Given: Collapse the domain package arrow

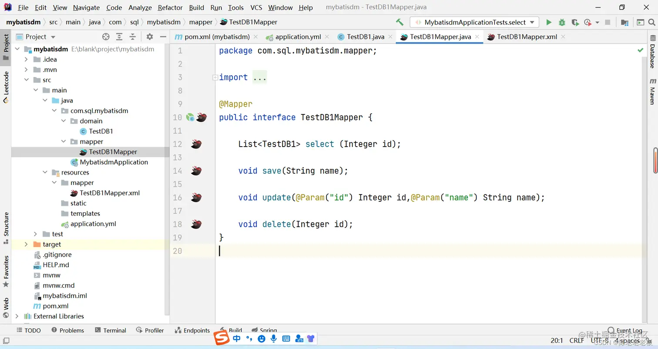Looking at the screenshot, I should click(63, 121).
